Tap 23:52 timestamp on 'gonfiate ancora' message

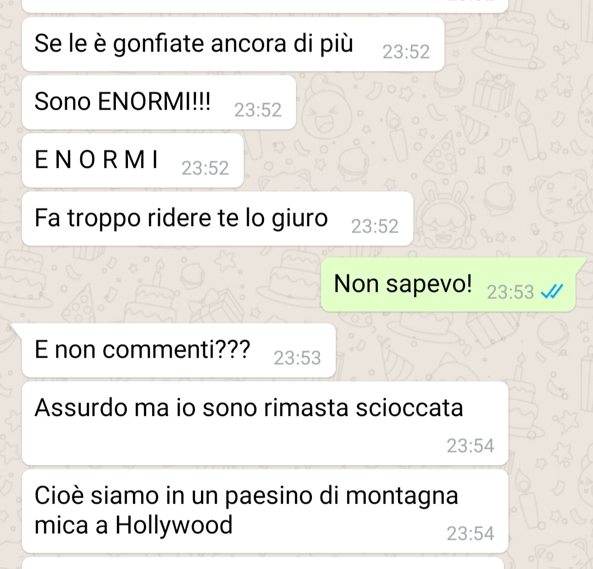coord(406,52)
